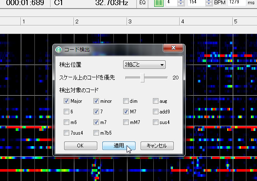Enable the sus4 chord checkbox
Viewport: 257px width, 181px height.
pos(155,122)
